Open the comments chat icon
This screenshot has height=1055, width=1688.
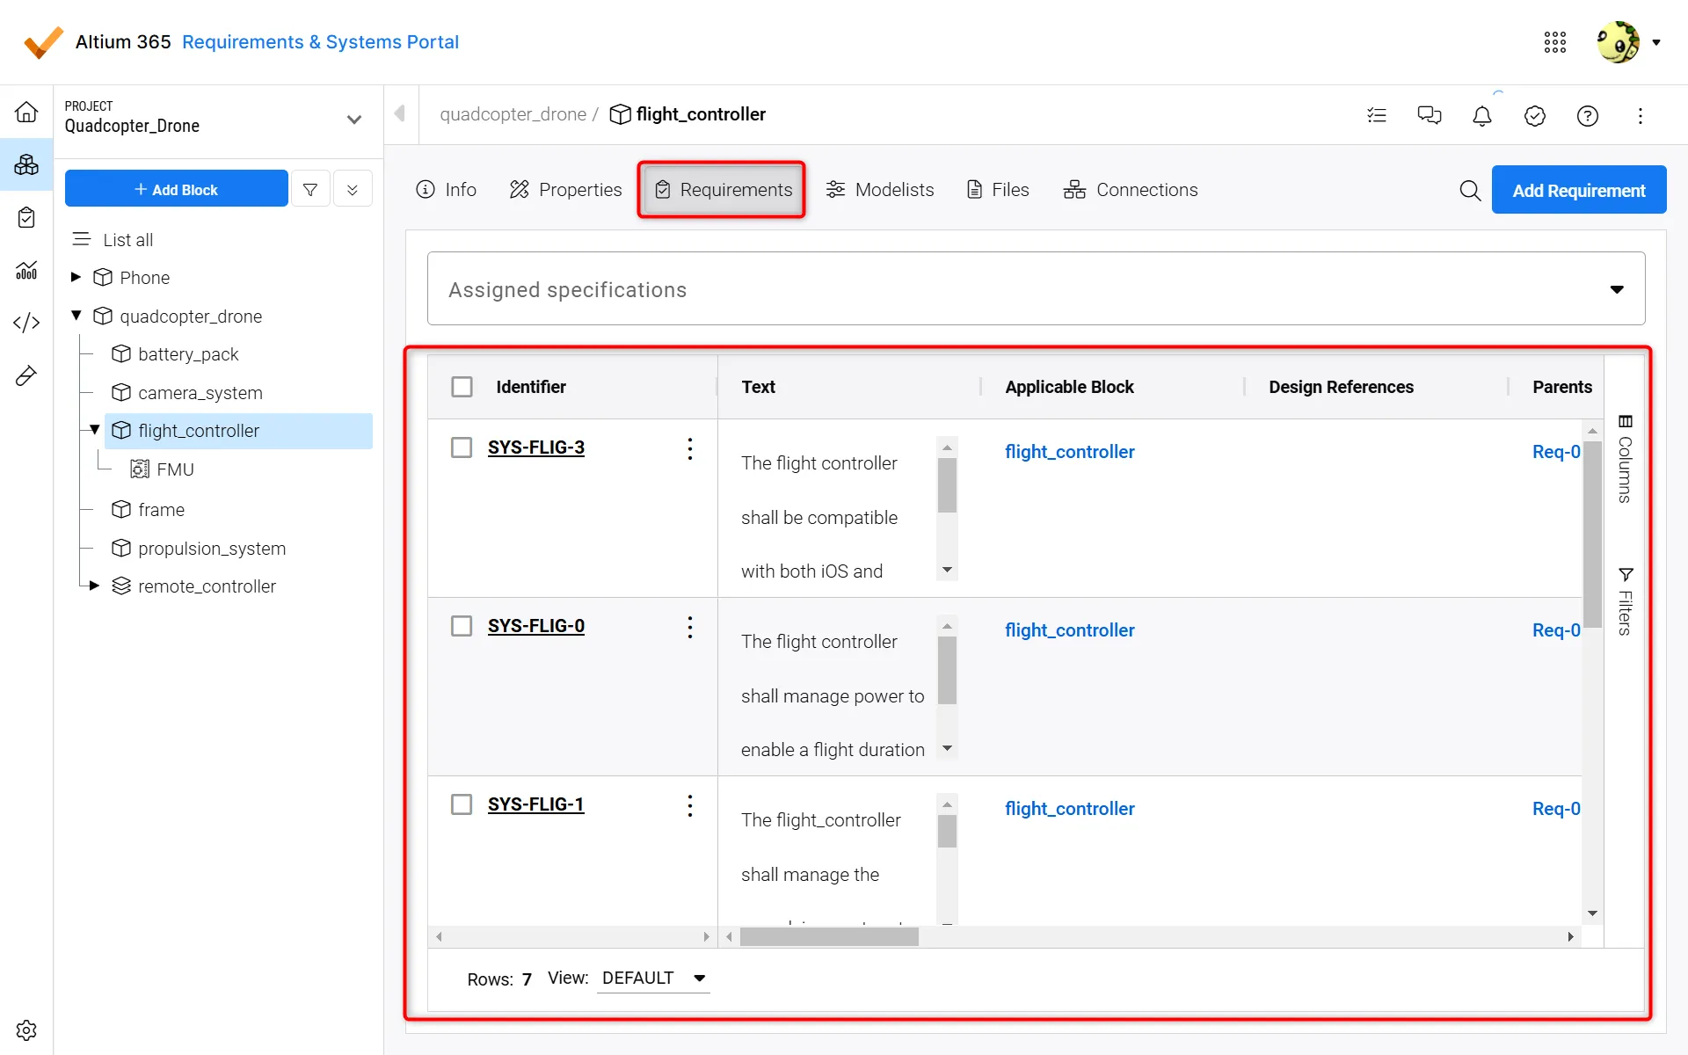tap(1429, 116)
